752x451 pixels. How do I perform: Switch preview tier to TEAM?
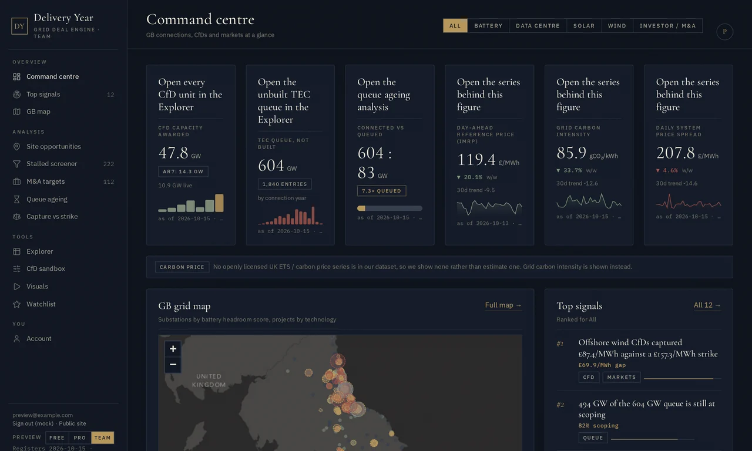coord(103,437)
